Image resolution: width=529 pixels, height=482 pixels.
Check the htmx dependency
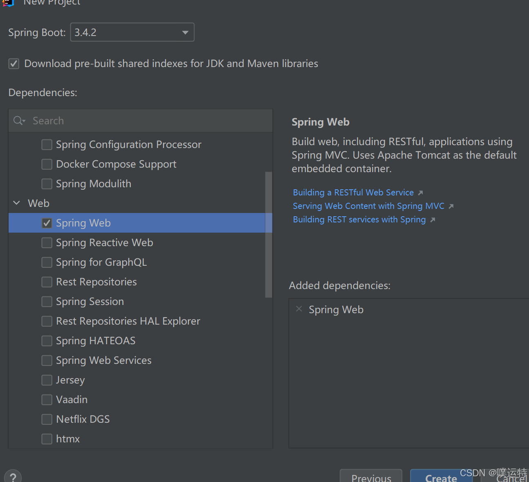[x=47, y=439]
